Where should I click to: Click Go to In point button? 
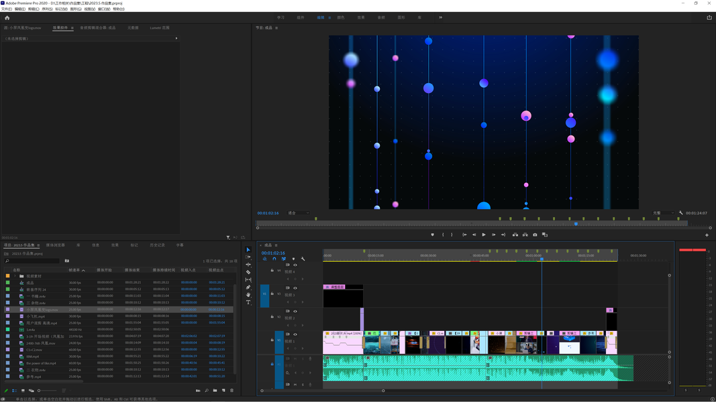(464, 234)
